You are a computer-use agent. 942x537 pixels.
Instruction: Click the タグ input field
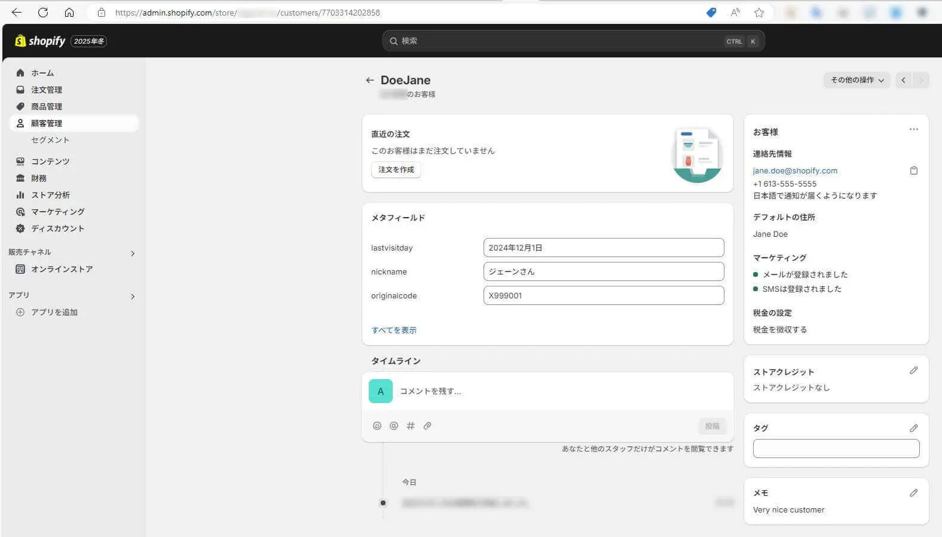coord(836,448)
